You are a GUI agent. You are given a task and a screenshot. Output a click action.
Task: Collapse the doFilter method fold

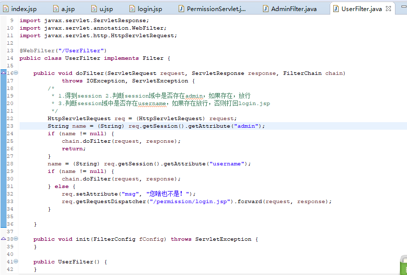click(16, 73)
